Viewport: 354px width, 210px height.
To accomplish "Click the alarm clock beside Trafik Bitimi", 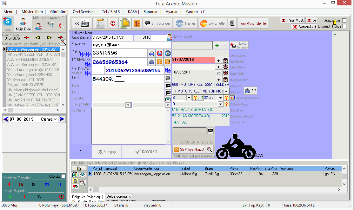I will click(225, 60).
